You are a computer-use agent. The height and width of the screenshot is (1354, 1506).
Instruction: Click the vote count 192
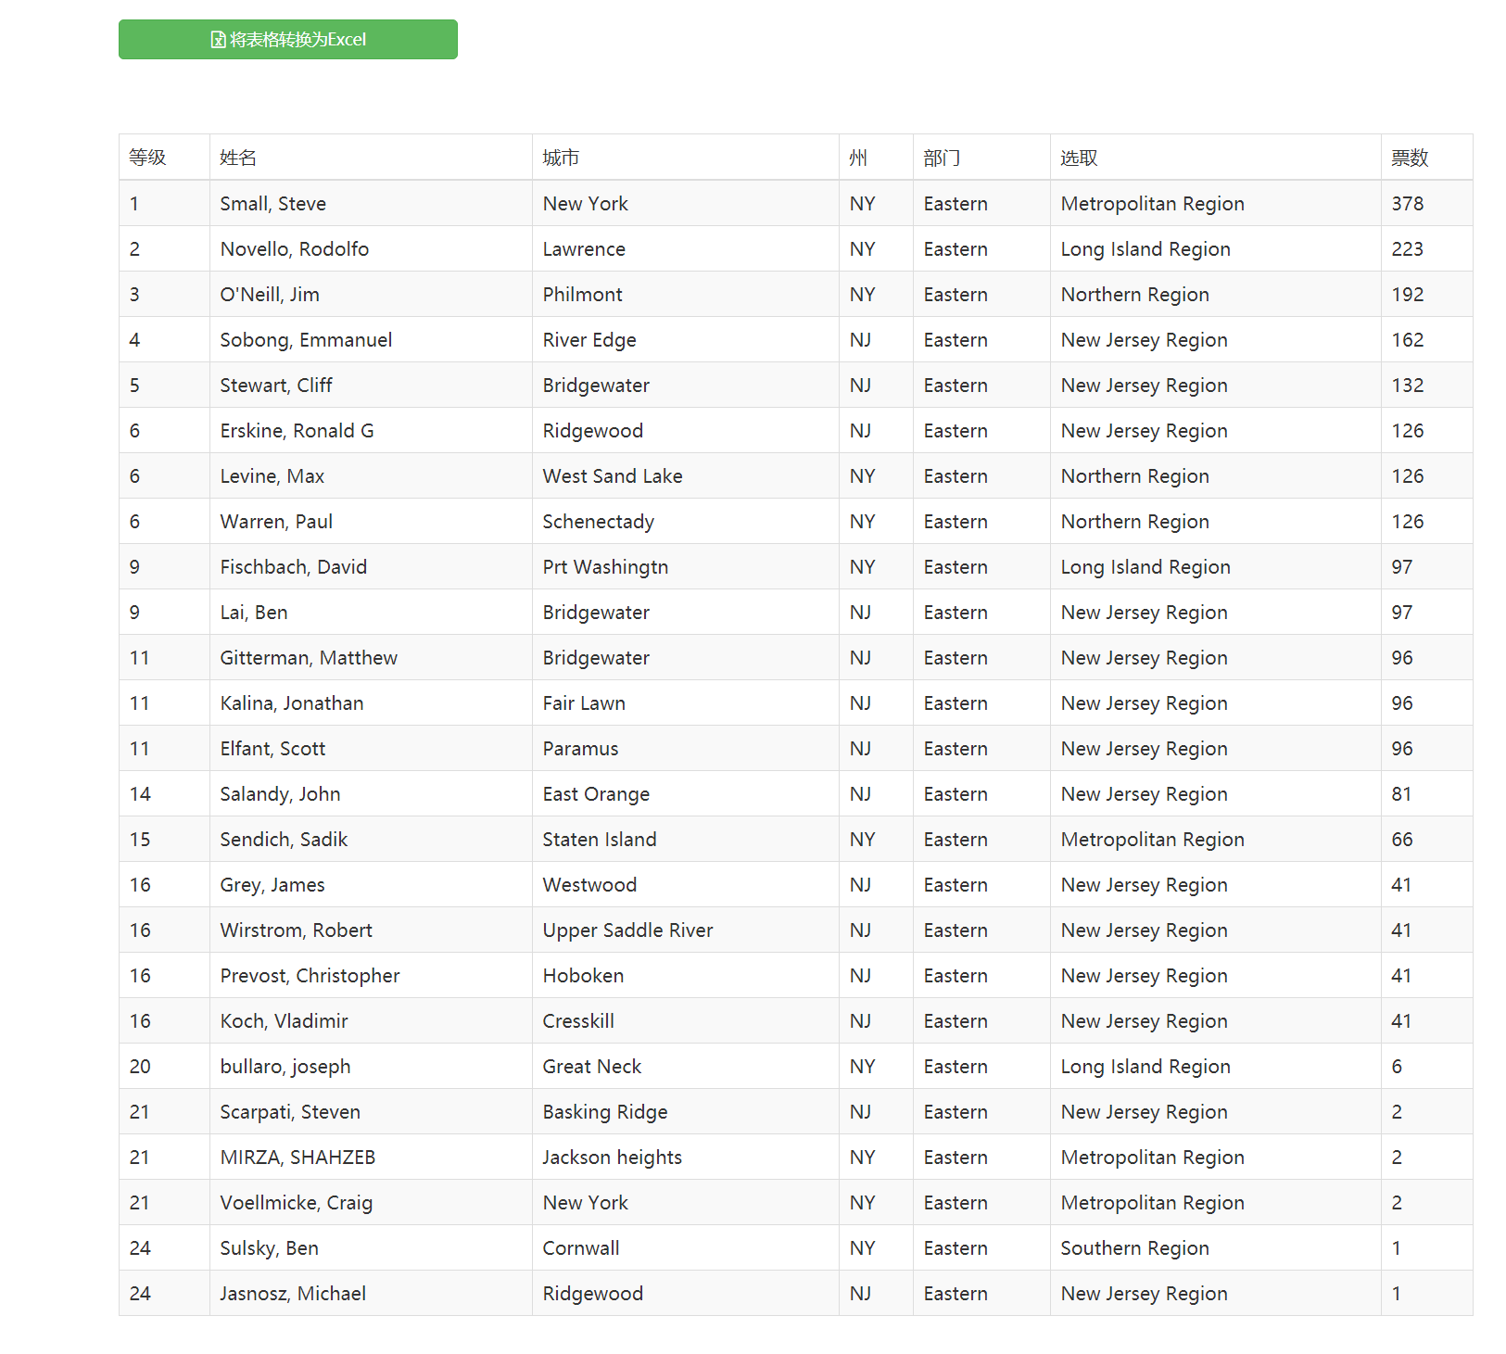(x=1408, y=295)
